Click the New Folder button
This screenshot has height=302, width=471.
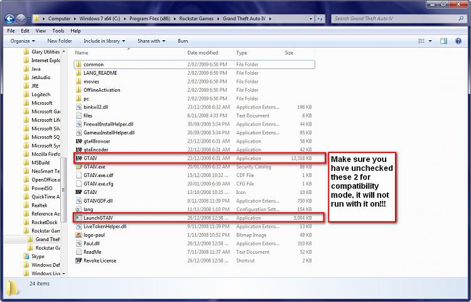pos(60,41)
